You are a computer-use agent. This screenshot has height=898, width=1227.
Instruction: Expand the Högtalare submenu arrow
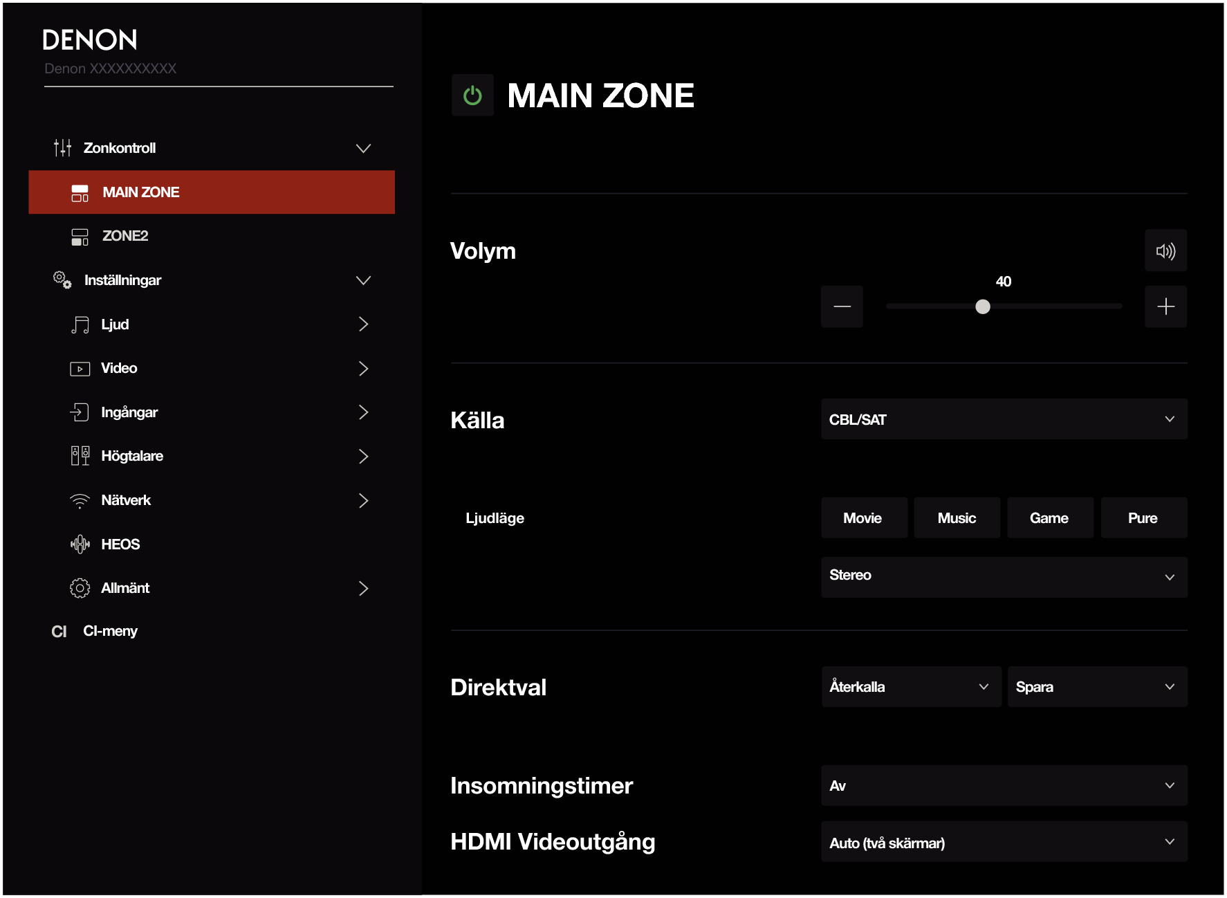363,456
